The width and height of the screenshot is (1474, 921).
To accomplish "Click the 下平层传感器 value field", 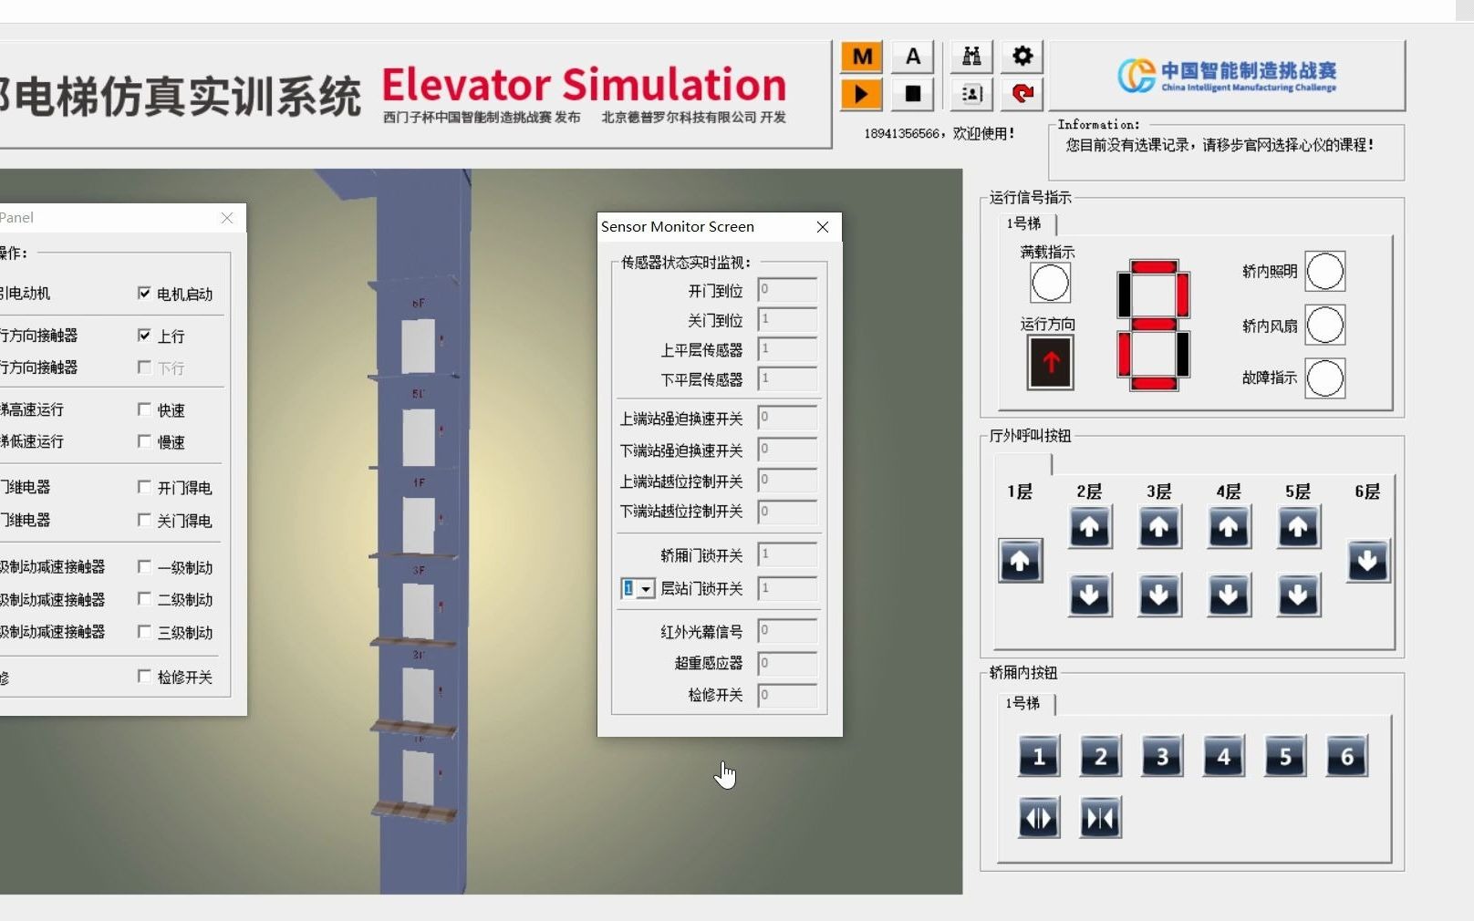I will click(787, 378).
